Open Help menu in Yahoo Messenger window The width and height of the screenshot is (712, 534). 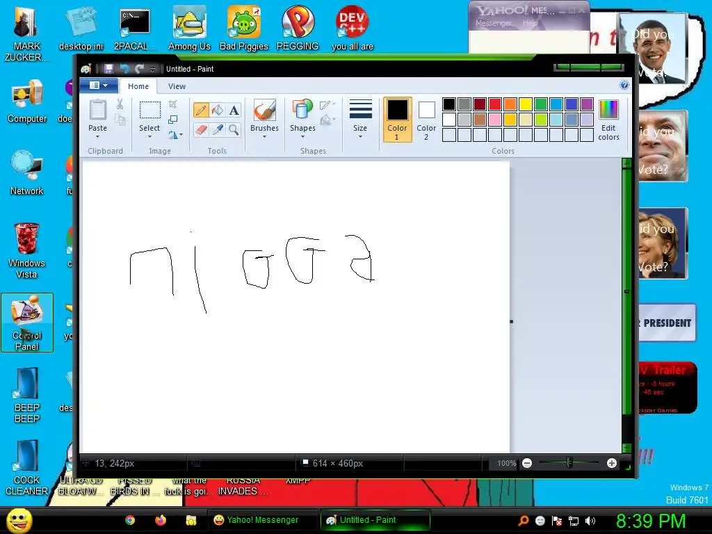(x=530, y=23)
